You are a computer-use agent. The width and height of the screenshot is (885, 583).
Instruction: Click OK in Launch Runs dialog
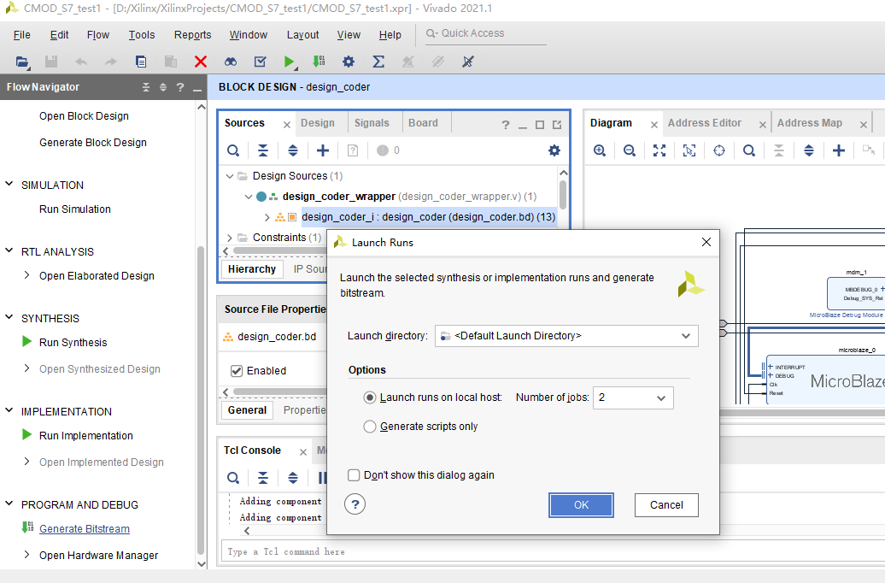(581, 505)
